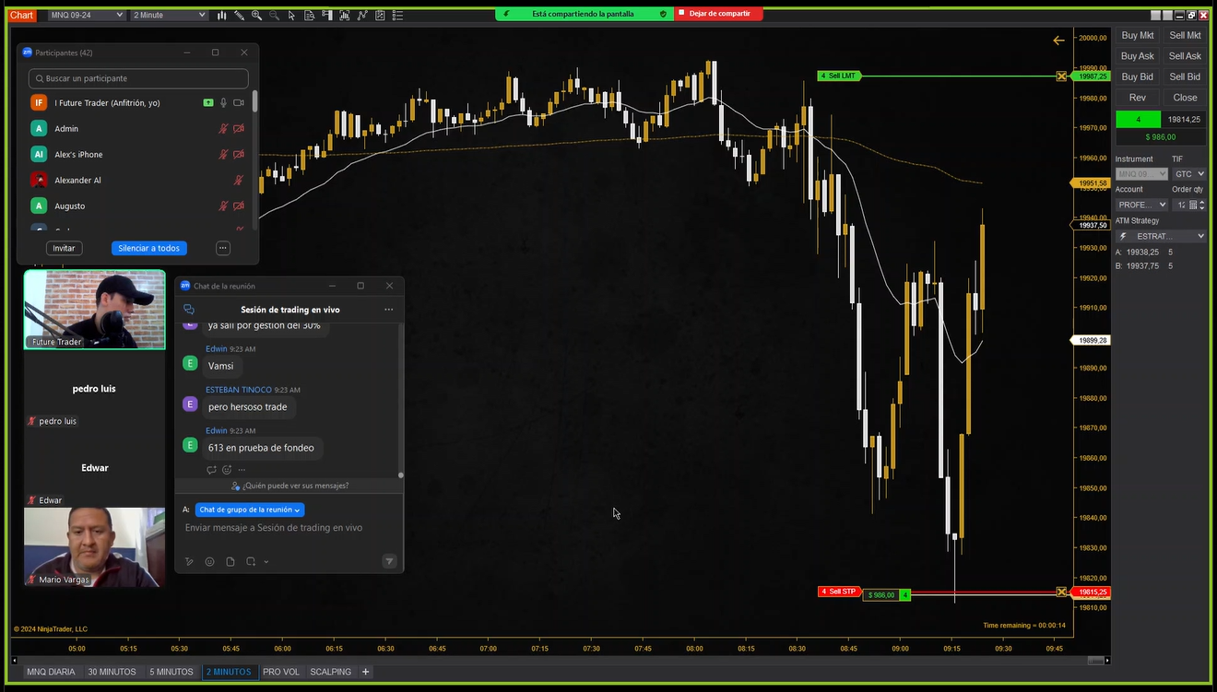Screen dimensions: 1217x692
Task: Click the file attachment icon in chat
Action: pyautogui.click(x=230, y=561)
